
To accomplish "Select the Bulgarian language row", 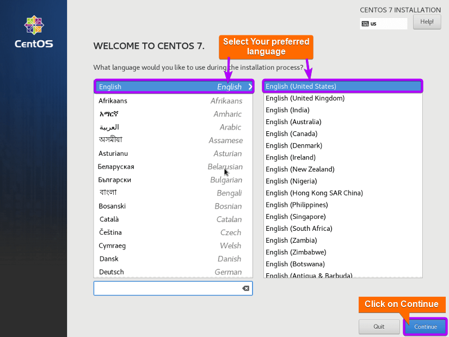I will 173,180.
